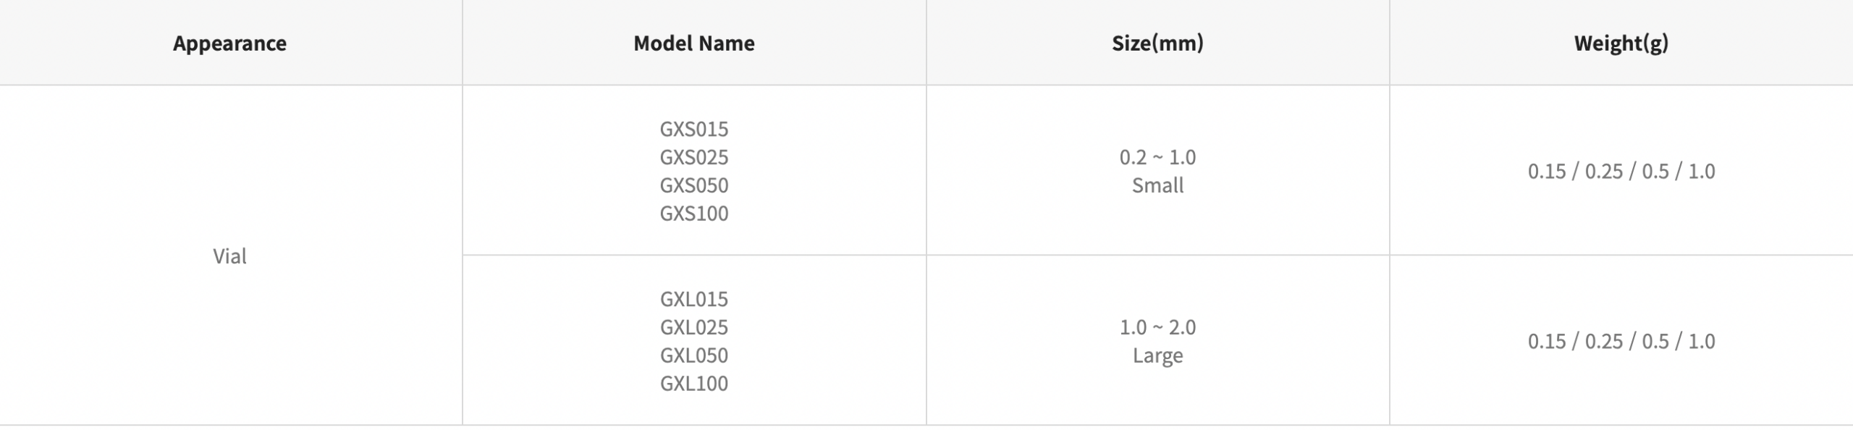This screenshot has width=1853, height=430.
Task: Click the 1.0 ~ 2.0 size value
Action: pos(1157,327)
